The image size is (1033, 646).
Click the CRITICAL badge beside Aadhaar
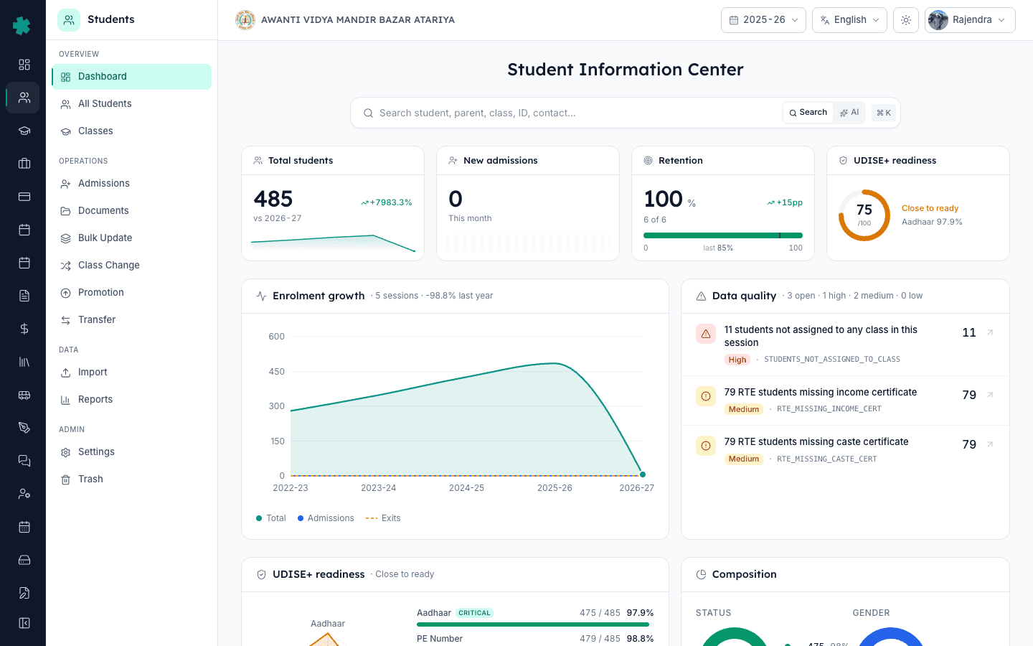click(x=475, y=613)
